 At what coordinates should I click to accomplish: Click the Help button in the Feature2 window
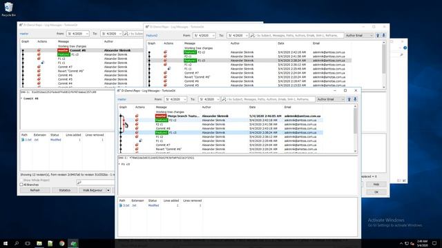click(376, 185)
